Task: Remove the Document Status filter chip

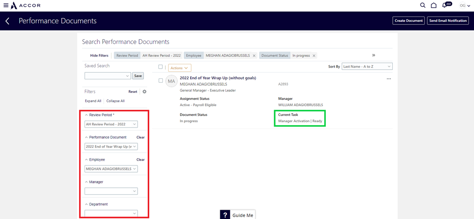Action: click(x=314, y=55)
